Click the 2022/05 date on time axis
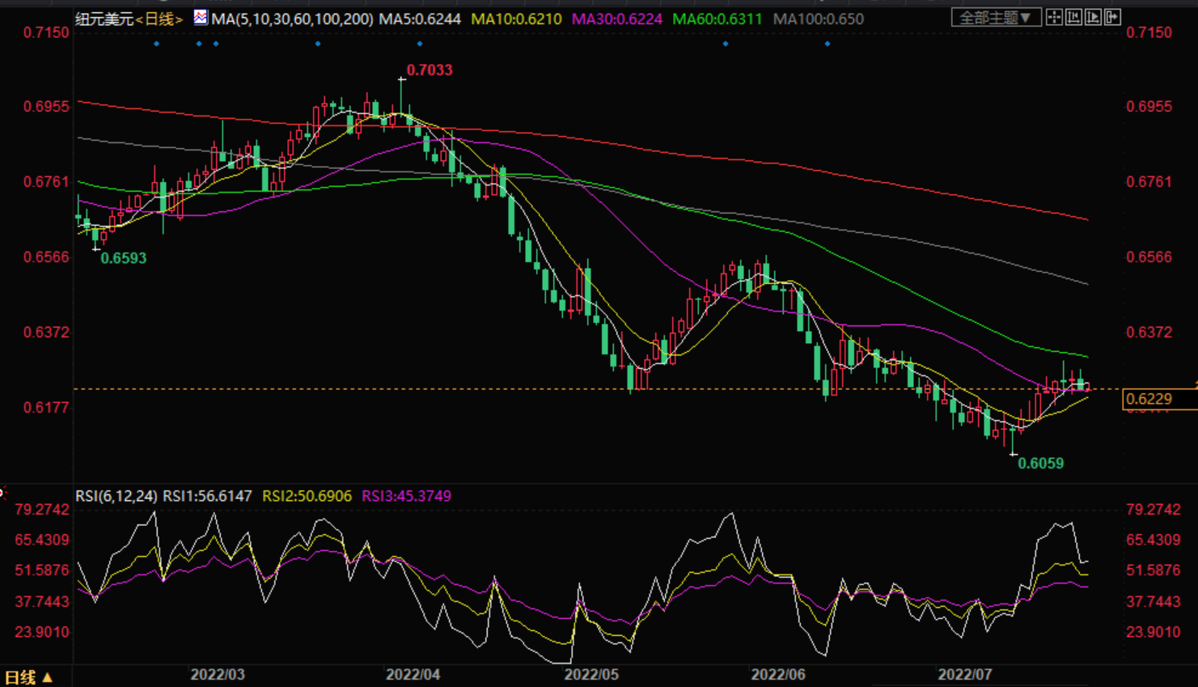 591,675
